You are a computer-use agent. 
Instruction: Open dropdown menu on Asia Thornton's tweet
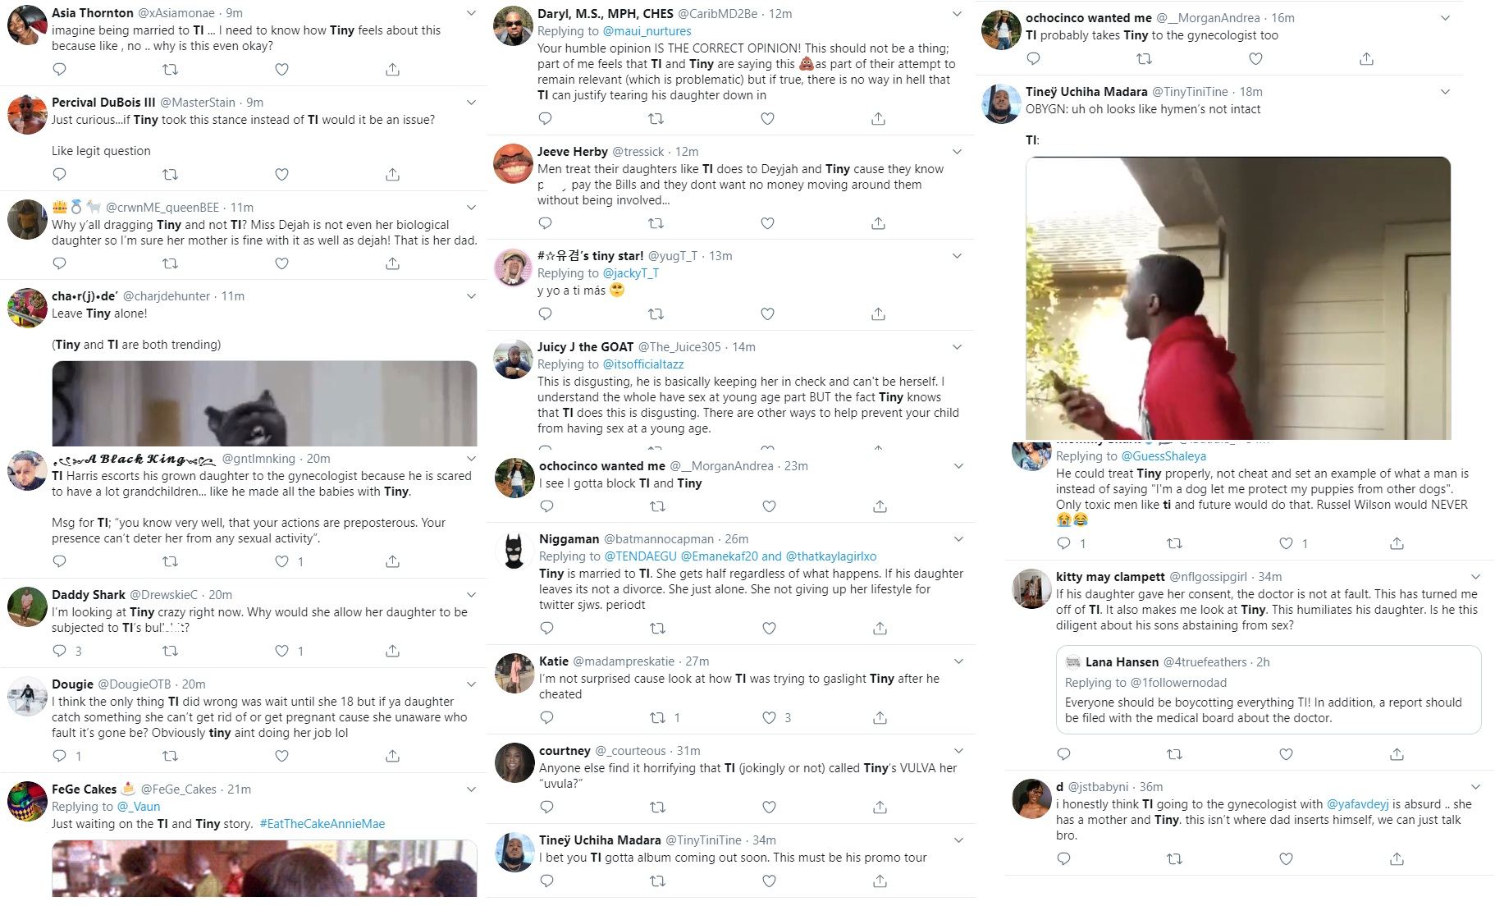(471, 13)
